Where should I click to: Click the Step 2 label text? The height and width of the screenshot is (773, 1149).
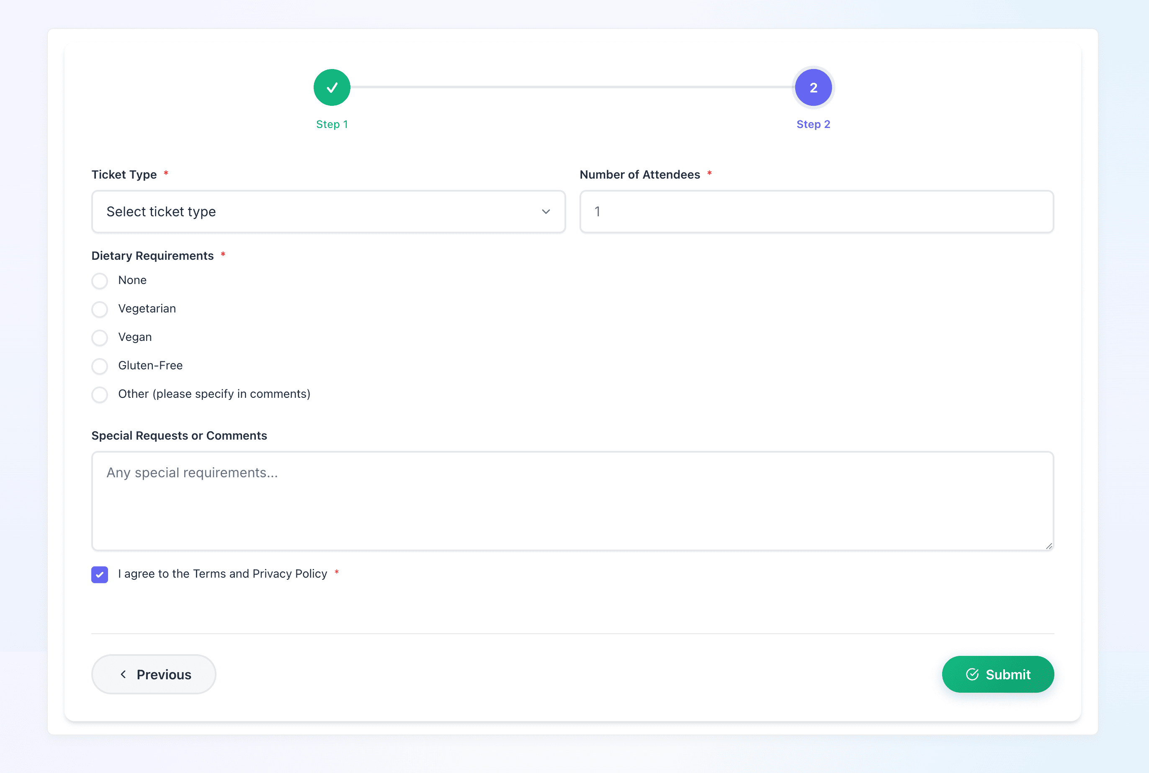[813, 124]
